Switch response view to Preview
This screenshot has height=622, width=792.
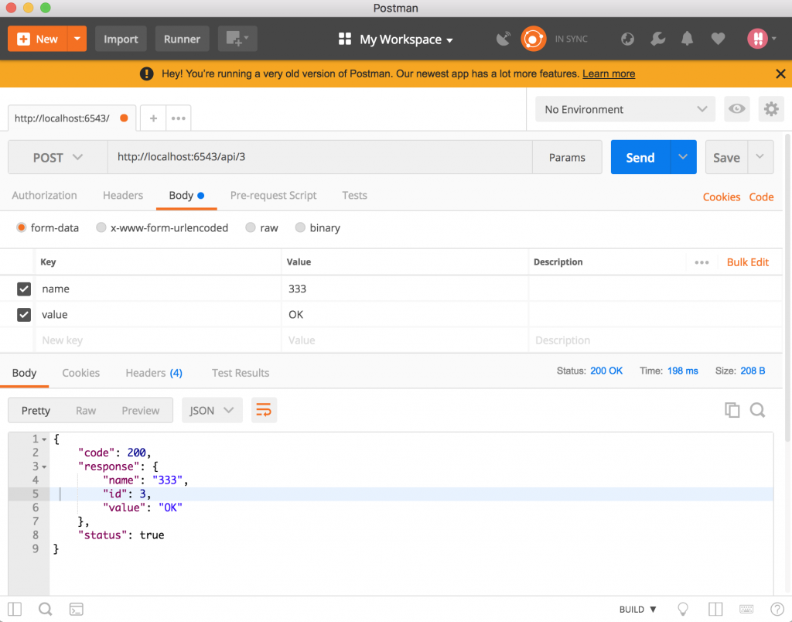pyautogui.click(x=141, y=410)
